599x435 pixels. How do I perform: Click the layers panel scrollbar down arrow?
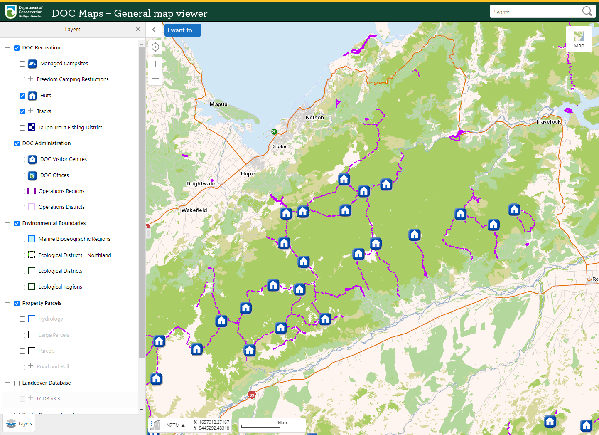pyautogui.click(x=142, y=410)
